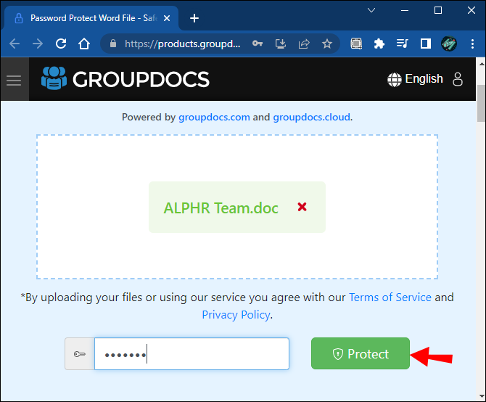Image resolution: width=486 pixels, height=402 pixels.
Task: Select the Password Protect Word File tab
Action: click(x=91, y=18)
